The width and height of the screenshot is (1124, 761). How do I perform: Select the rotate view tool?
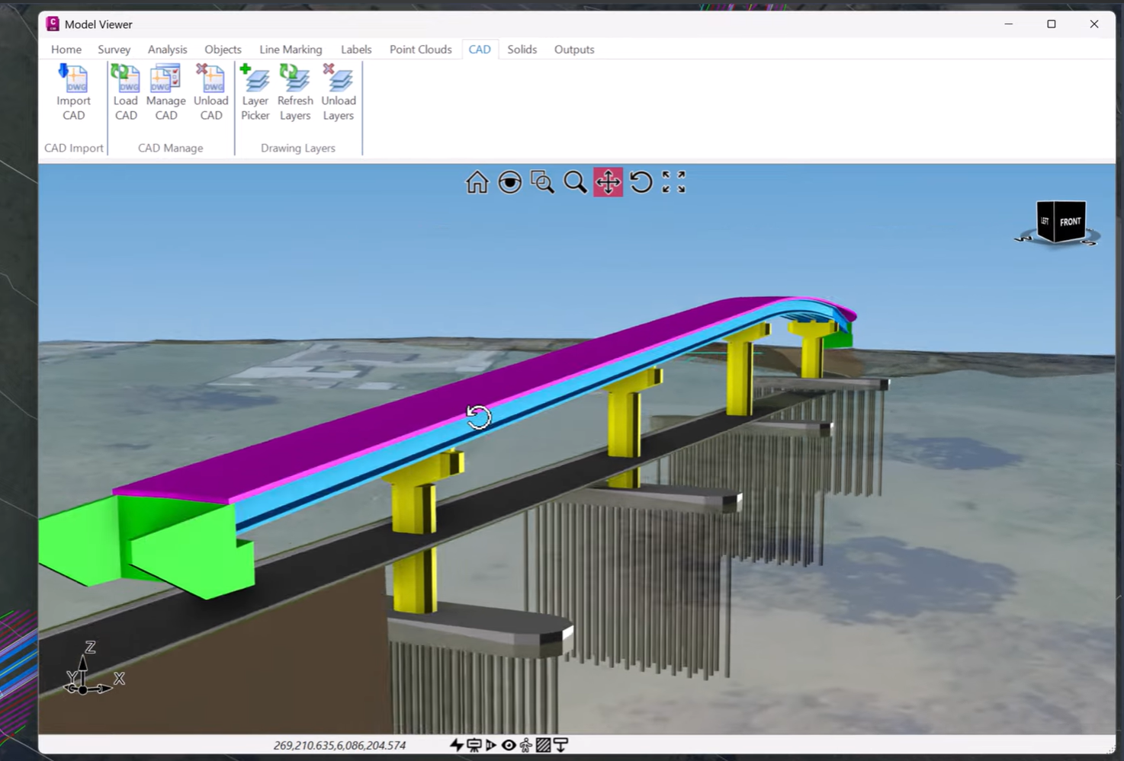[x=641, y=182]
